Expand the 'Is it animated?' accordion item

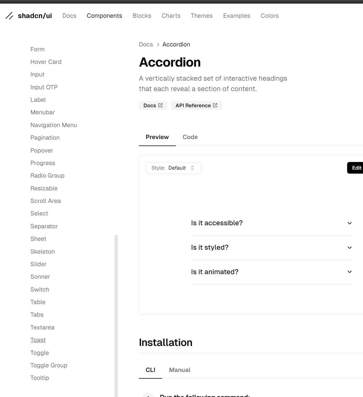pyautogui.click(x=215, y=272)
